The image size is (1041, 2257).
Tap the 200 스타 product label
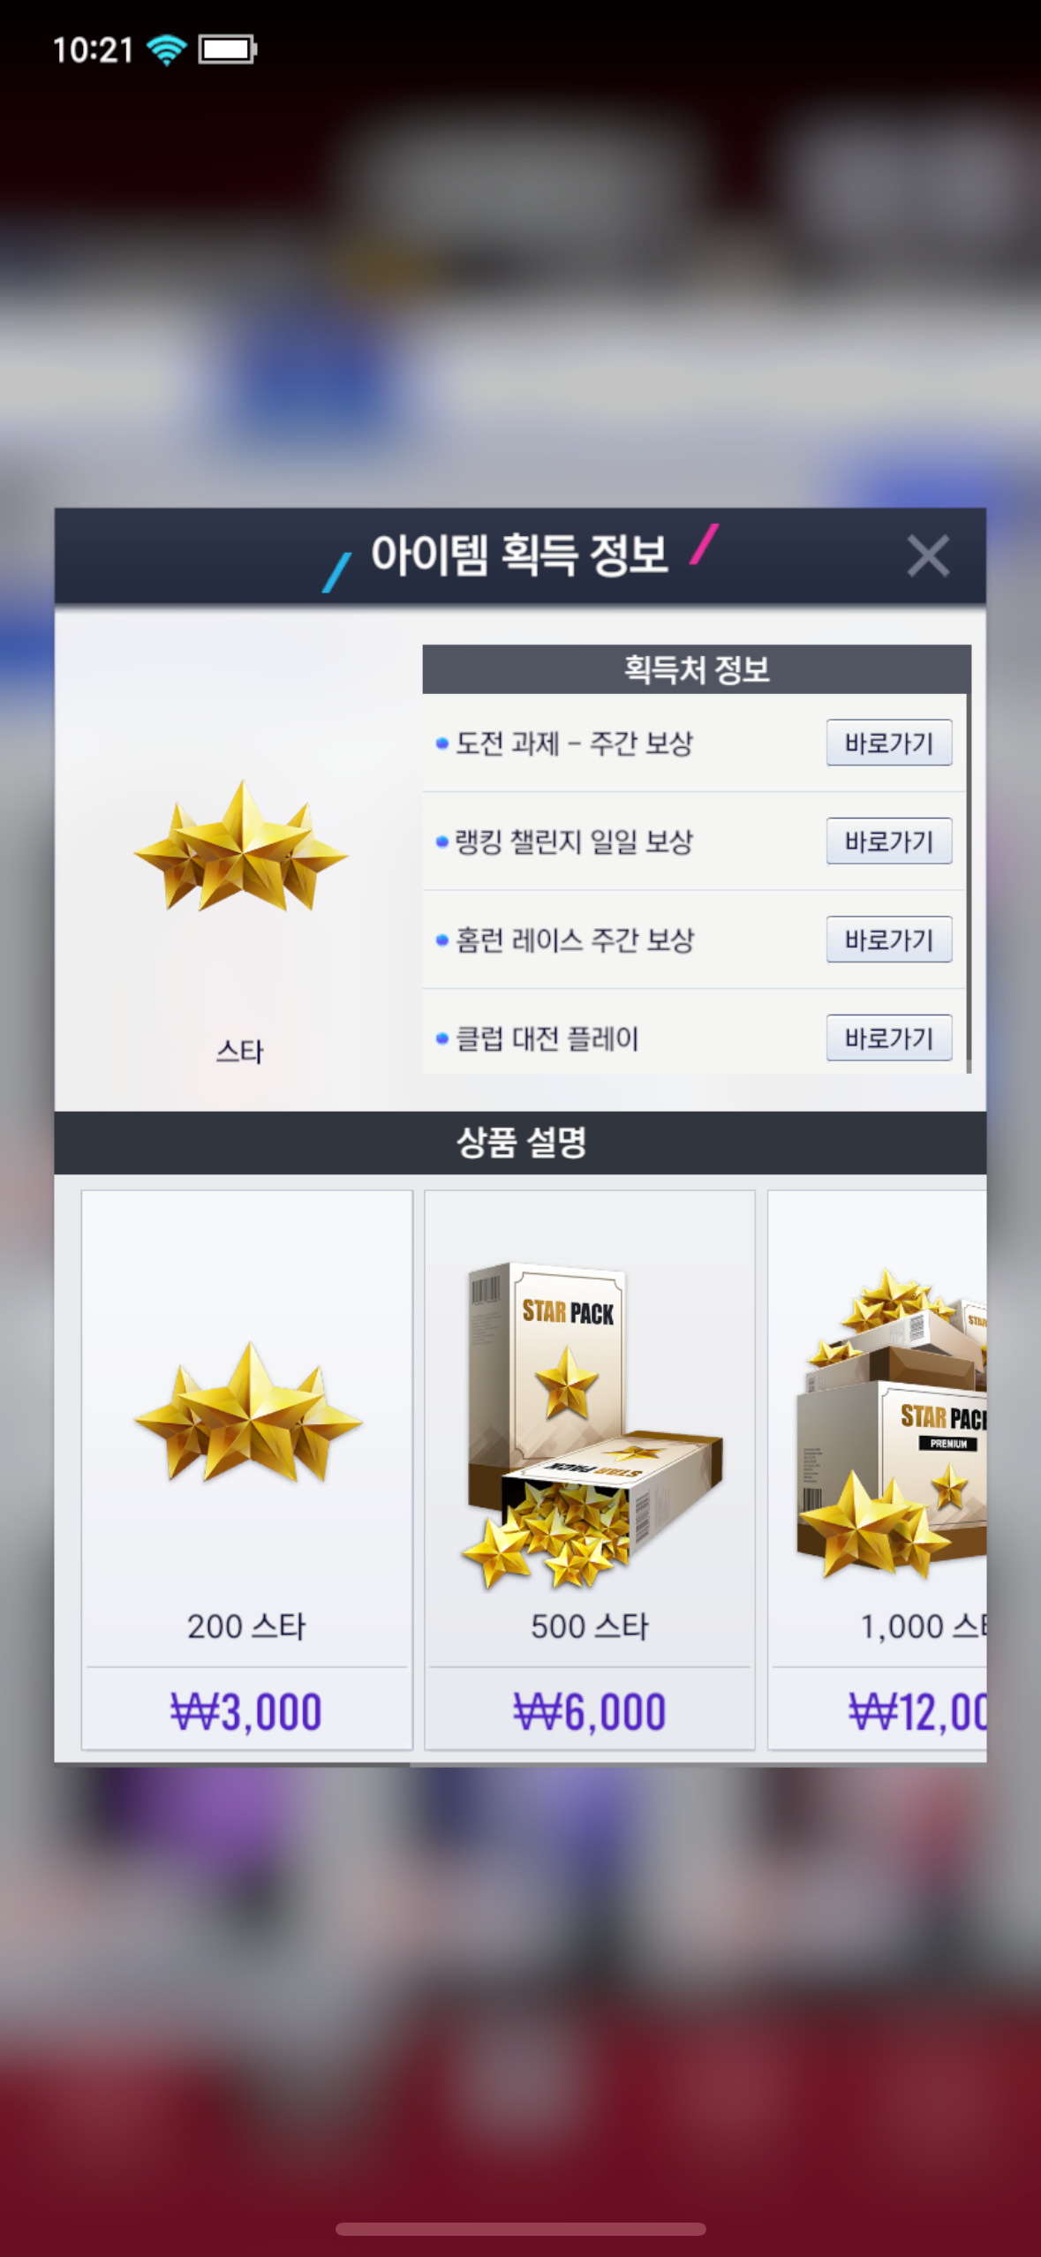point(246,1627)
